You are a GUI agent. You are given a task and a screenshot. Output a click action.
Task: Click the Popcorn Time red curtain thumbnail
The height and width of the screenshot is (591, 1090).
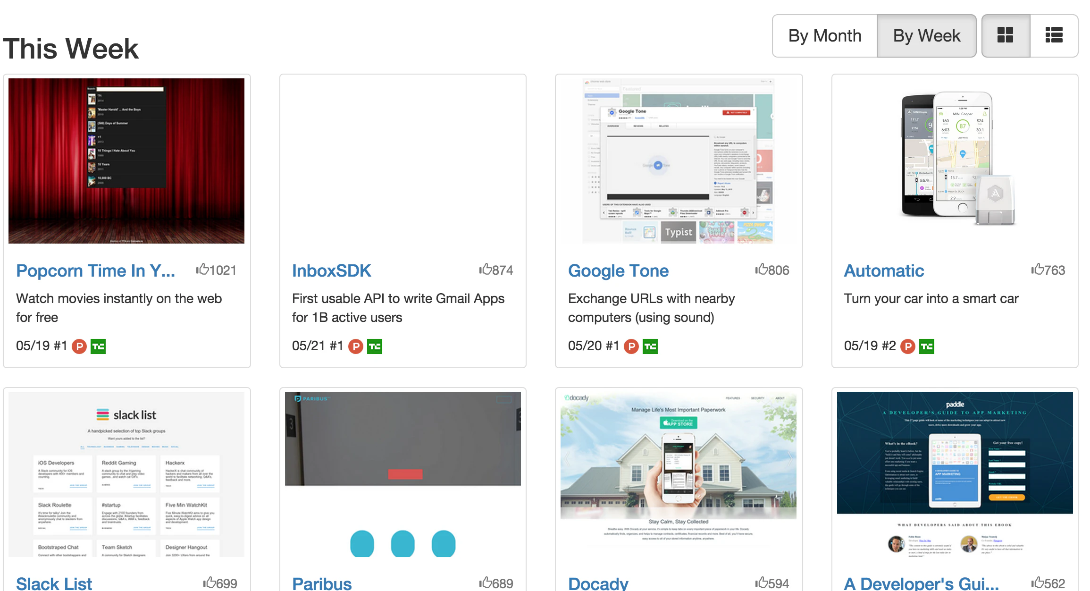126,161
